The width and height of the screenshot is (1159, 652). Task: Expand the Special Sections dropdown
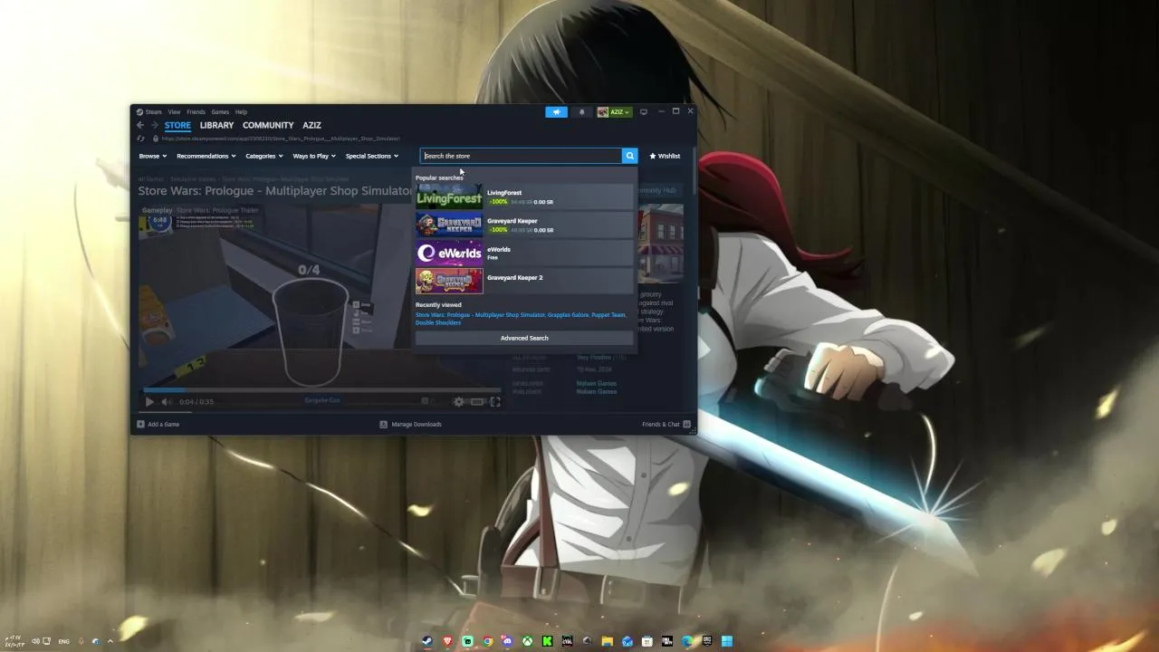tap(372, 156)
